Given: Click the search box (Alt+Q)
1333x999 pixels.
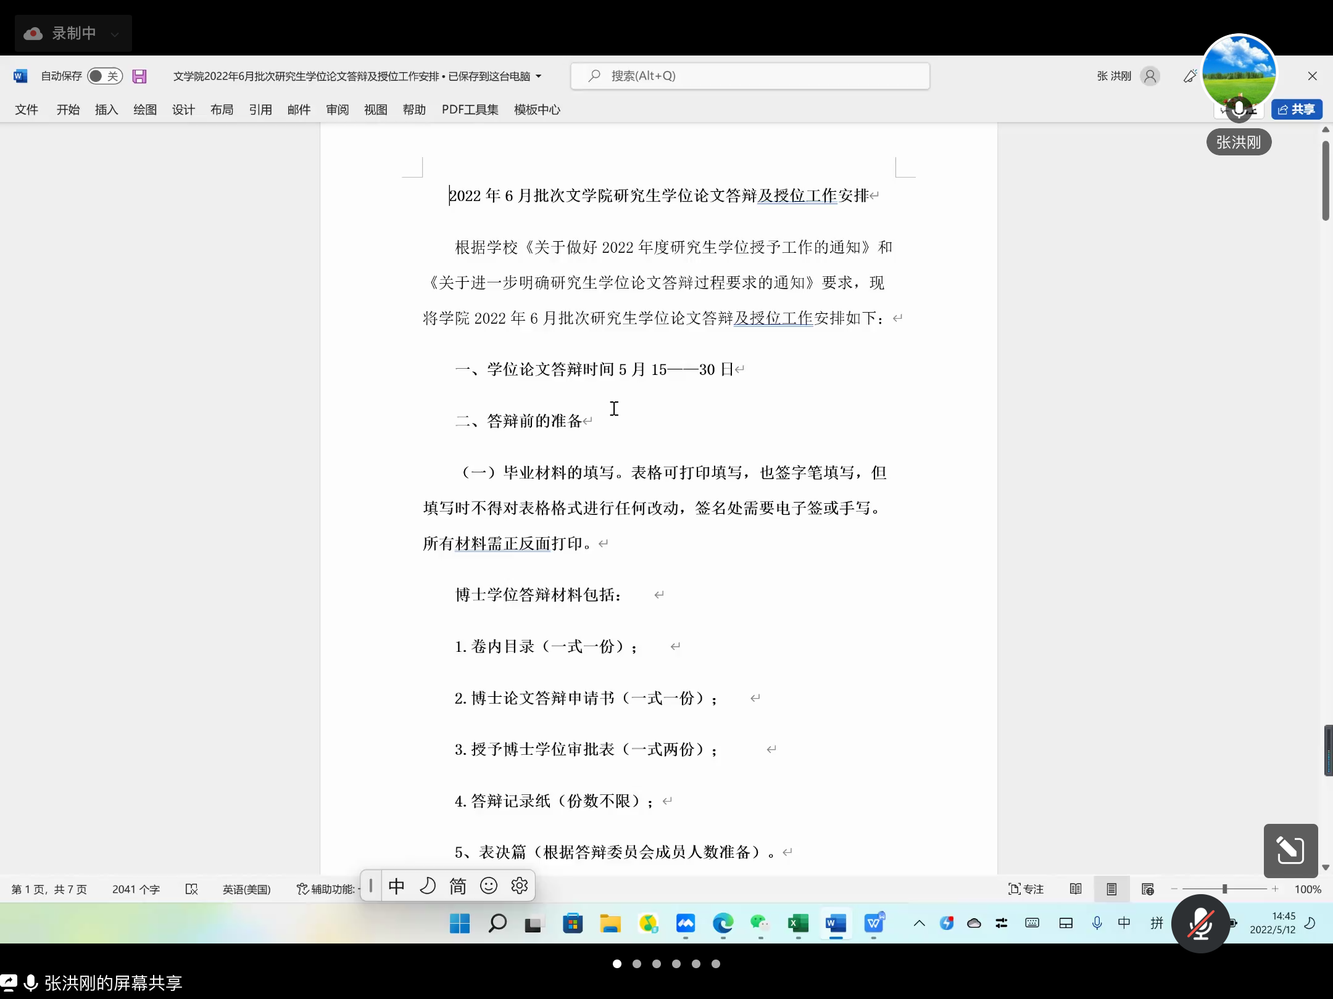Looking at the screenshot, I should [x=750, y=76].
